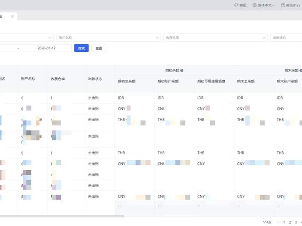The image size is (302, 226).
Task: Click the 客服 customer service headset icon
Action: pyautogui.click(x=236, y=5)
